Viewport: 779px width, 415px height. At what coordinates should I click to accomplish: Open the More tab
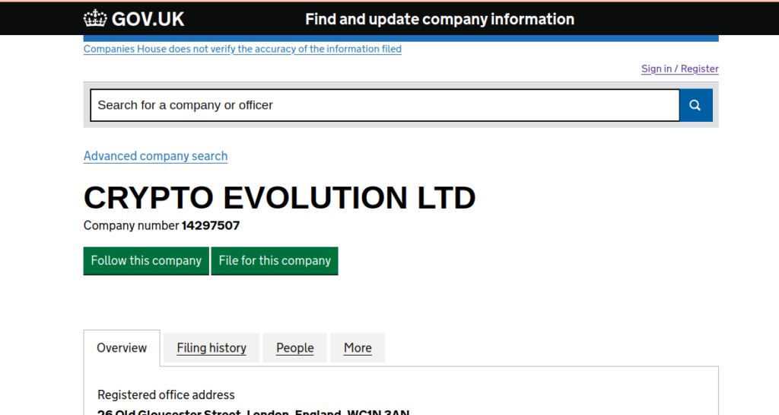358,348
